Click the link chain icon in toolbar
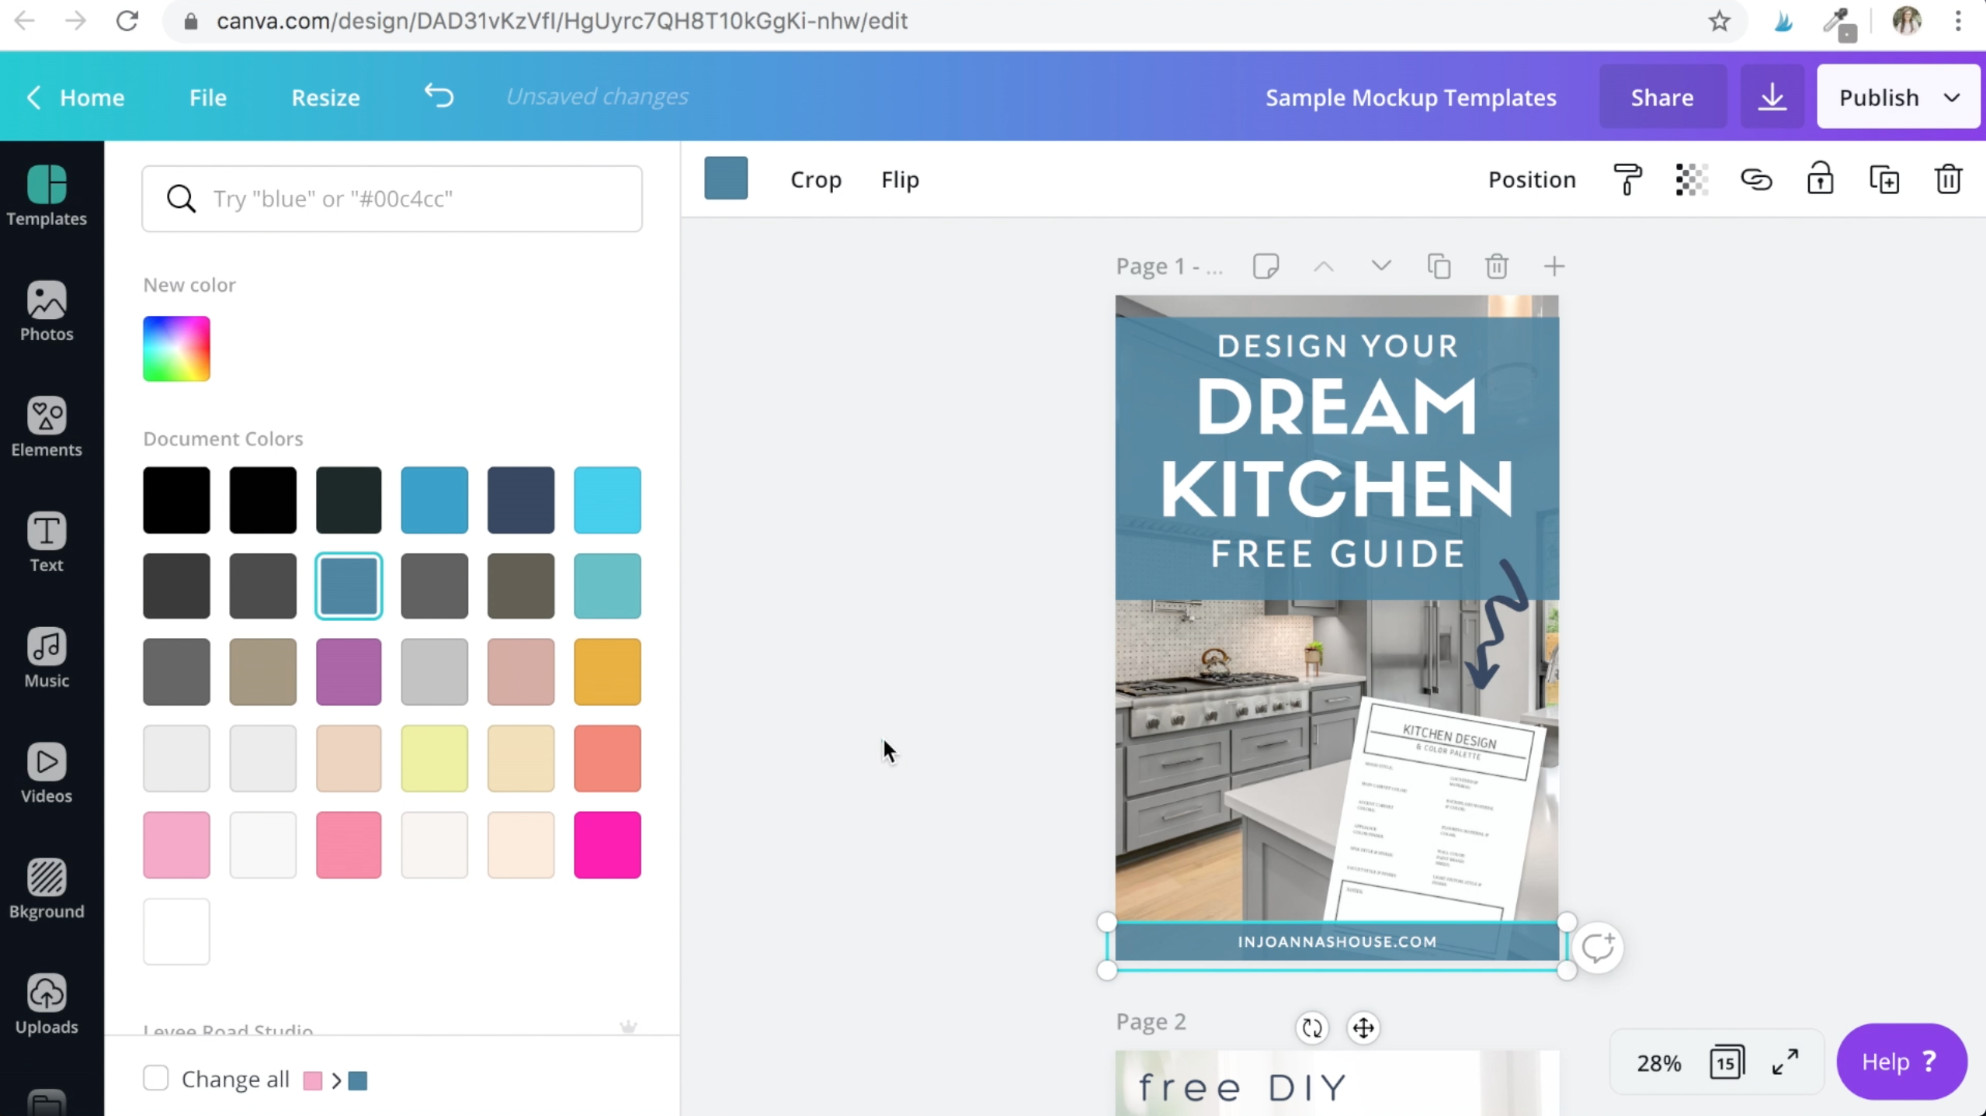The image size is (1986, 1116). [x=1755, y=180]
